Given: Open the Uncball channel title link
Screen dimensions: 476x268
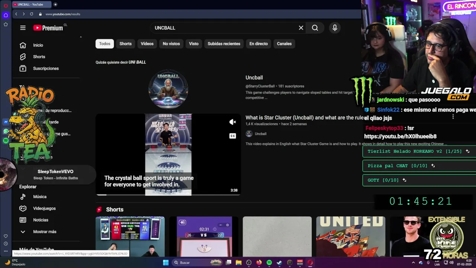Looking at the screenshot, I should tap(254, 77).
